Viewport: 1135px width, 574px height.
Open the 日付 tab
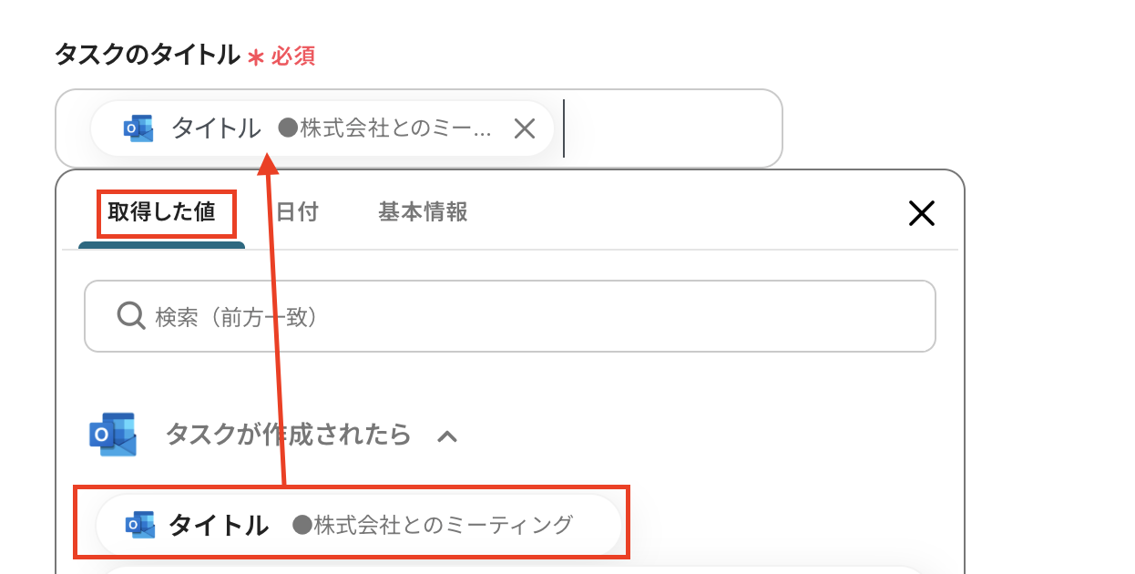tap(297, 212)
